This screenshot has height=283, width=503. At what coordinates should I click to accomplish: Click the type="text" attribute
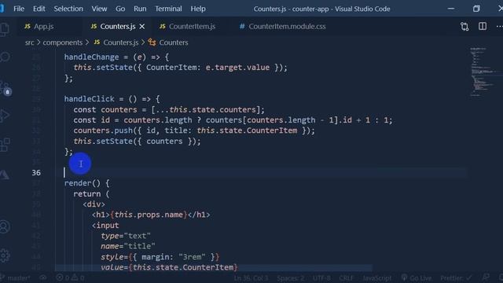point(126,236)
